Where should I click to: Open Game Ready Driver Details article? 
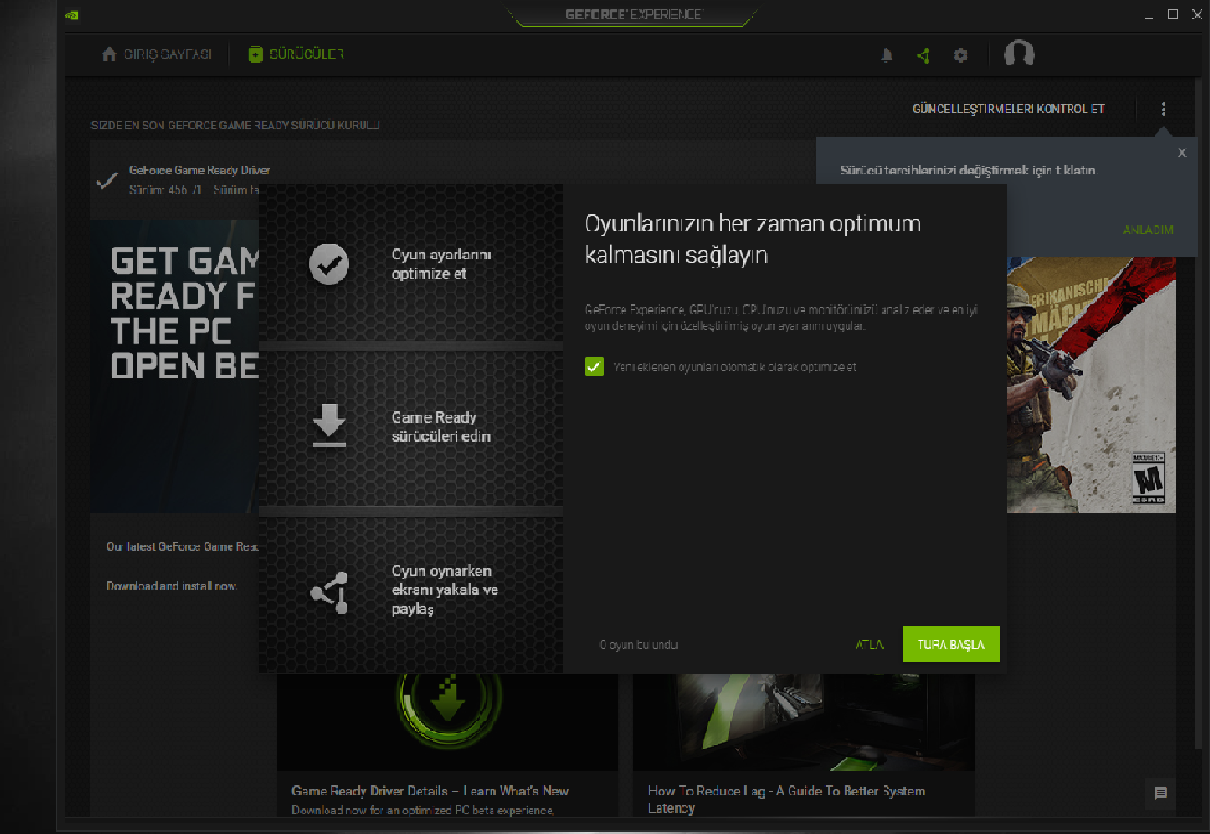tap(430, 791)
